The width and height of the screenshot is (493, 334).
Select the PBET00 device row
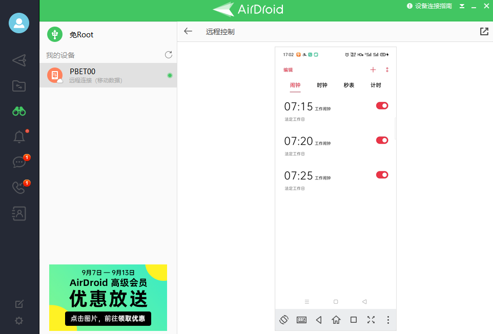click(108, 75)
